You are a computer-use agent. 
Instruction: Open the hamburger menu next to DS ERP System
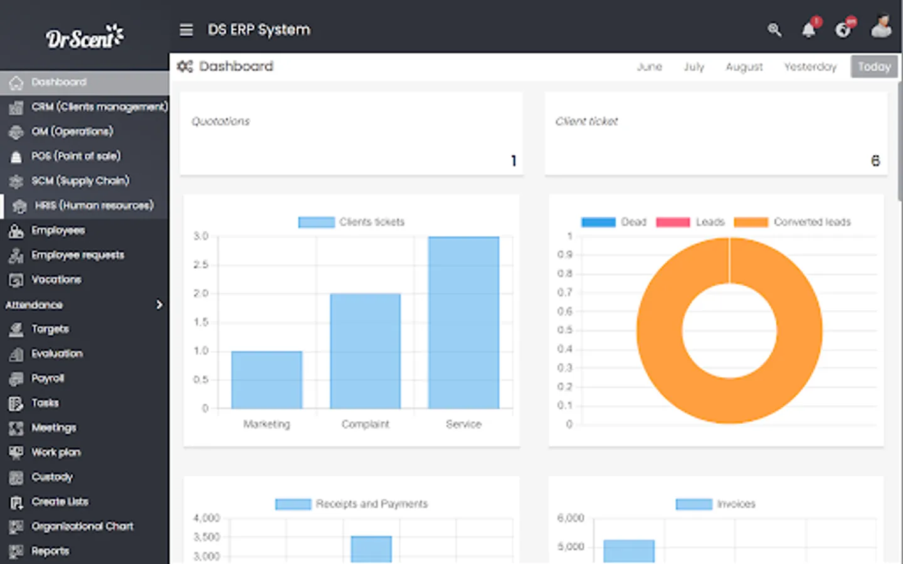pos(186,29)
